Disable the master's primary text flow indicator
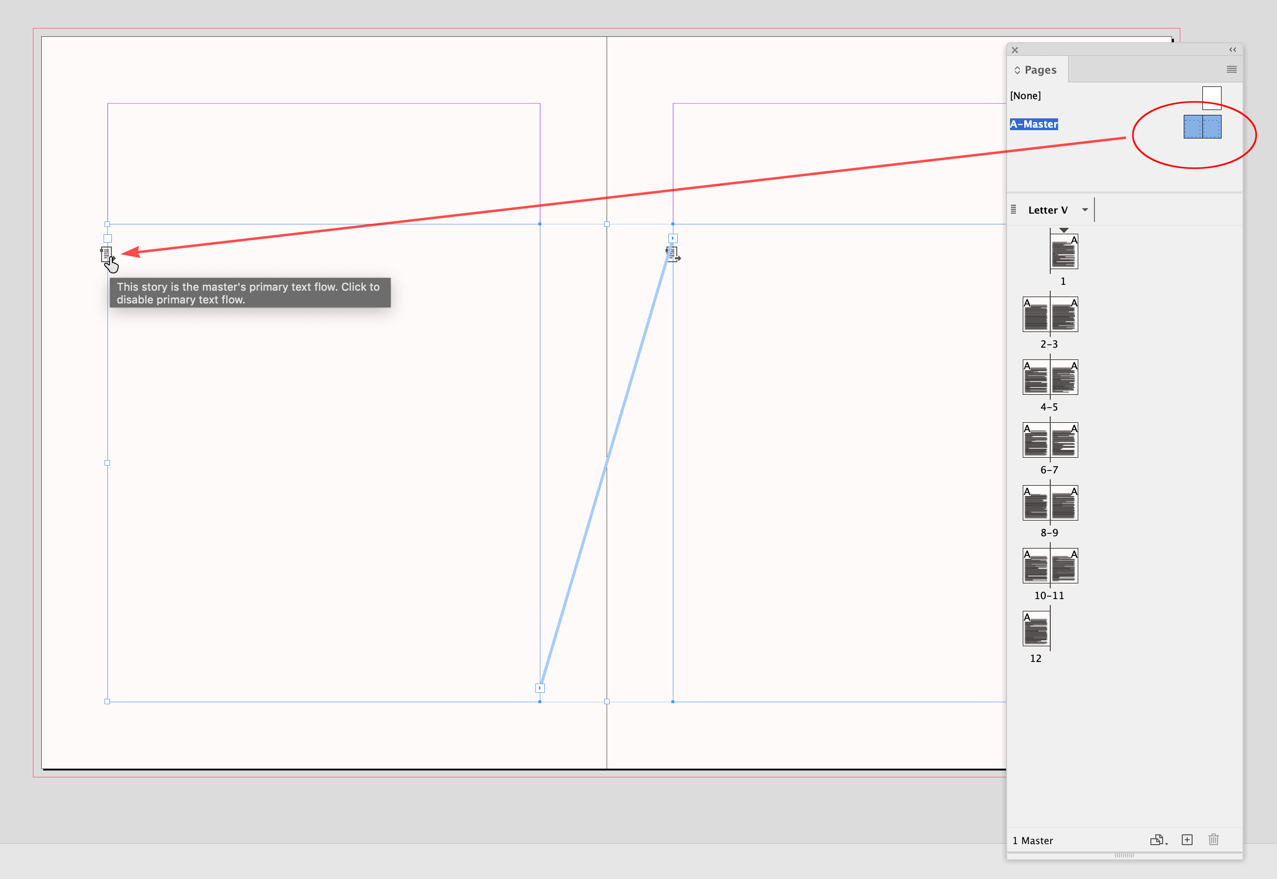Viewport: 1277px width, 879px height. [106, 254]
